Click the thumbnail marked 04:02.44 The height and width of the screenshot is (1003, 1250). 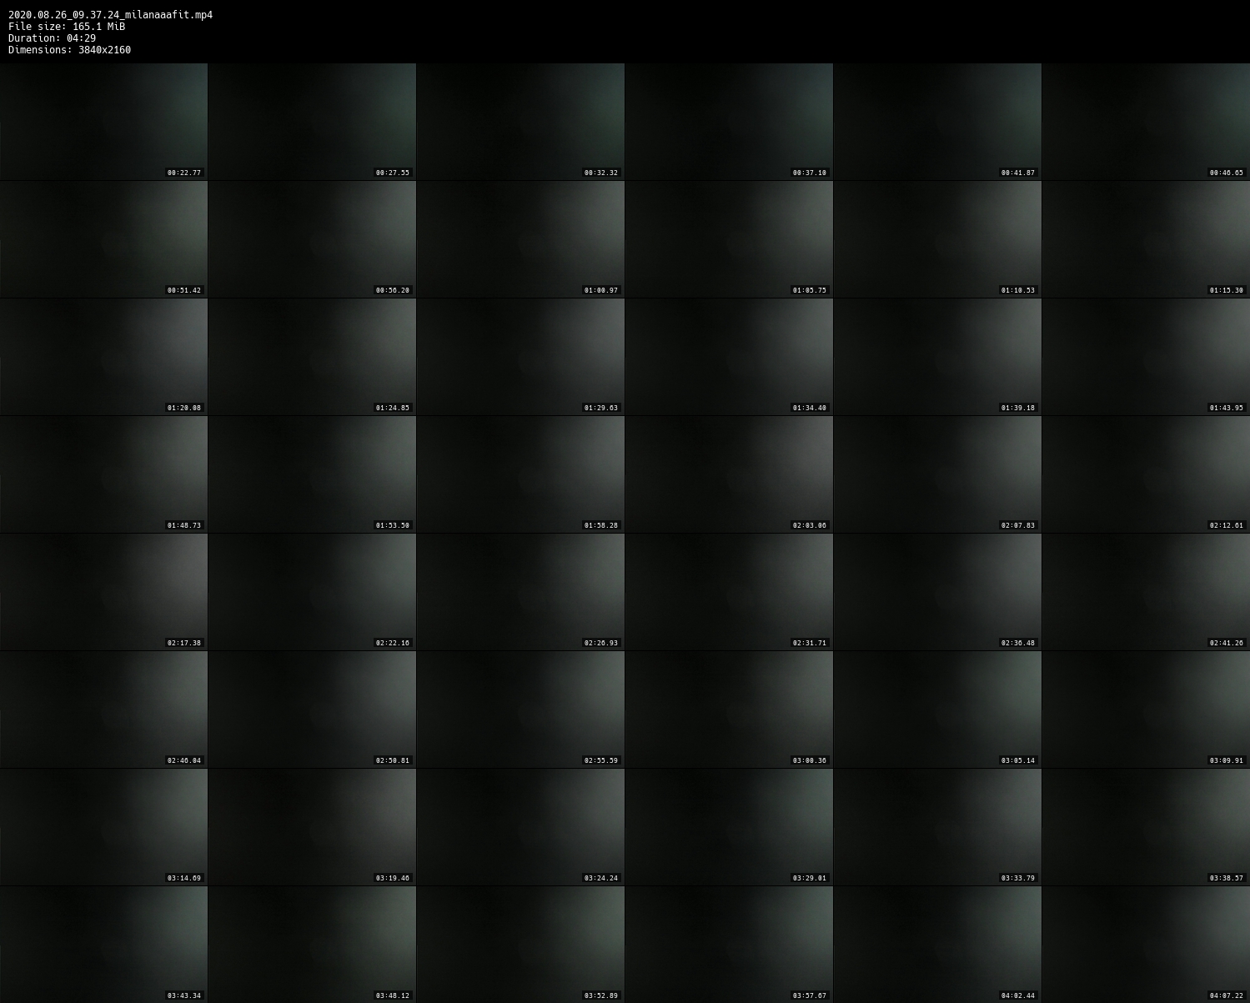937,945
